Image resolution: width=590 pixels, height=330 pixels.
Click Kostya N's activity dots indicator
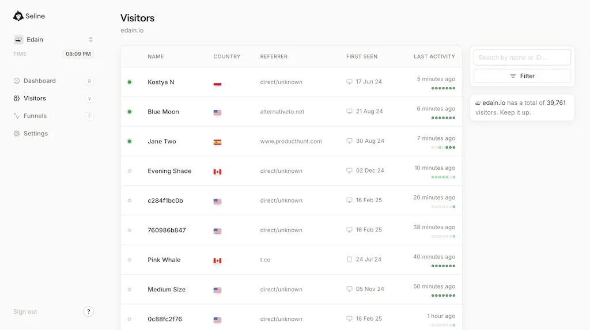[x=443, y=88]
